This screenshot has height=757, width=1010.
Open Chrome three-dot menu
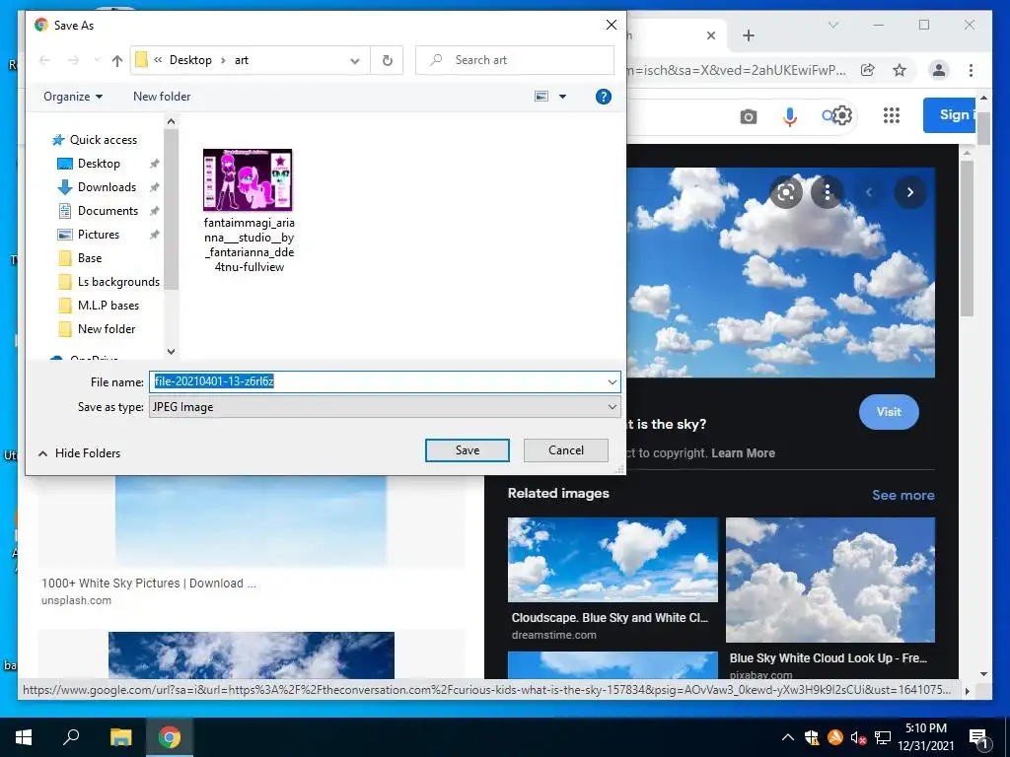(971, 70)
